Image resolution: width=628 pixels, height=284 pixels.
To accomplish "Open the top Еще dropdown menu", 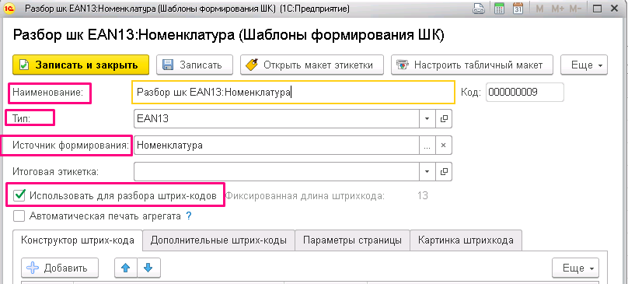I will click(584, 65).
